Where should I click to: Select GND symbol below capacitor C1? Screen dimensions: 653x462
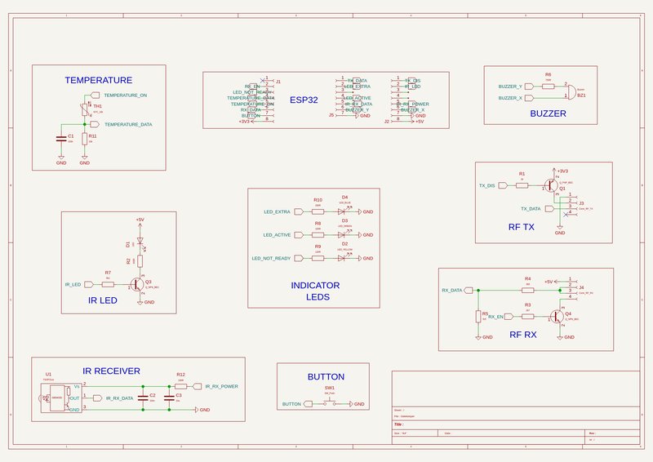click(x=61, y=160)
